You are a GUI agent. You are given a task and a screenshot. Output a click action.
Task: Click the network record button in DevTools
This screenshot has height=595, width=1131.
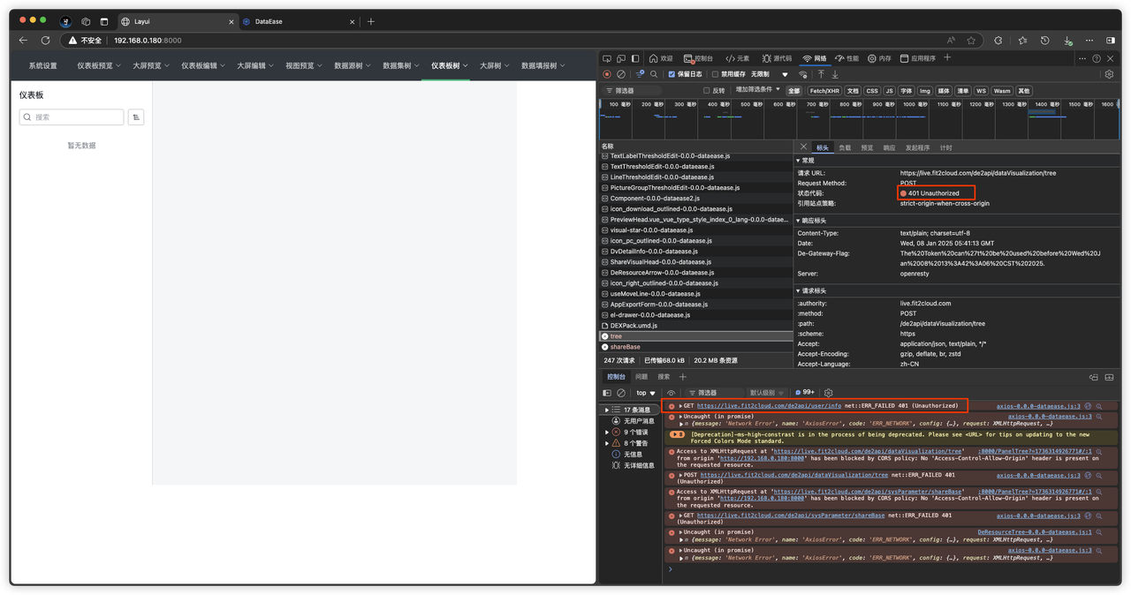[x=606, y=74]
